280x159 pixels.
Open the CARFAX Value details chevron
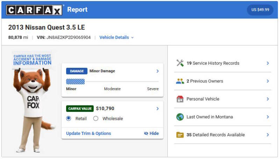click(x=157, y=109)
